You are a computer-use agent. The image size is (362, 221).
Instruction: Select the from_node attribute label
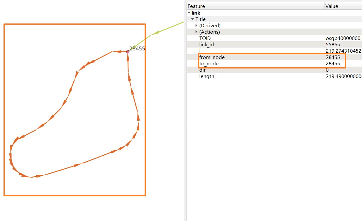click(212, 57)
